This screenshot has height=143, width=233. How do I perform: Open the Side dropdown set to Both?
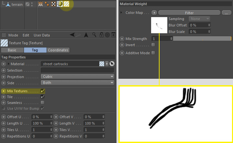pos(78,83)
